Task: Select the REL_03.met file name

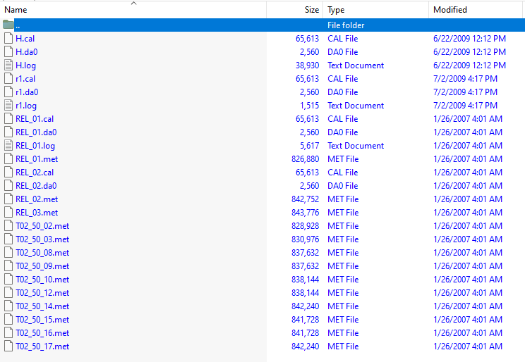Action: coord(37,212)
